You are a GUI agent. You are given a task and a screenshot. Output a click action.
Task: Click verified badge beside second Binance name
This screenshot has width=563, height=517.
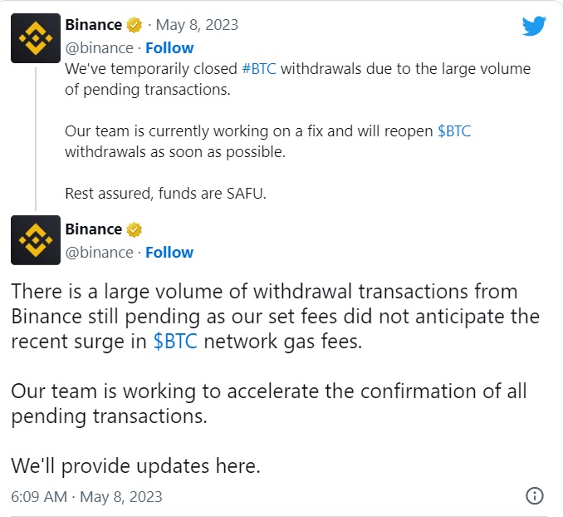click(135, 229)
